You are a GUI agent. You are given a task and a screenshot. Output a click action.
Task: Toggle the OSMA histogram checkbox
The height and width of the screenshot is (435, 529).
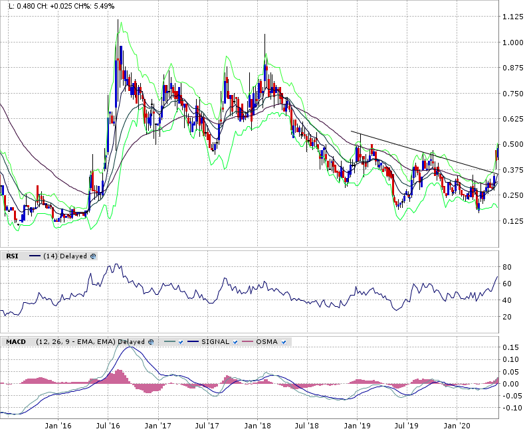[284, 341]
